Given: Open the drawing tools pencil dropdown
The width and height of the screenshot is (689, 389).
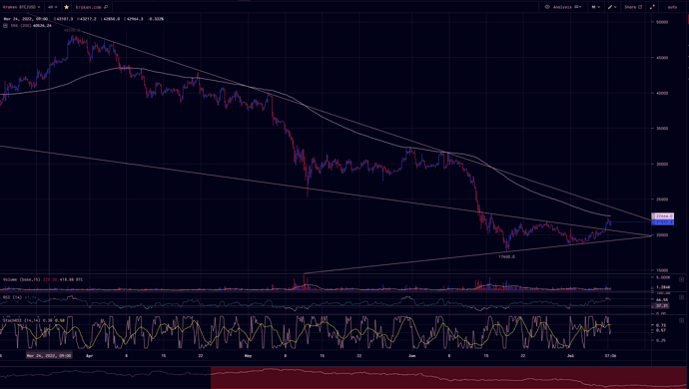Looking at the screenshot, I should coord(612,7).
